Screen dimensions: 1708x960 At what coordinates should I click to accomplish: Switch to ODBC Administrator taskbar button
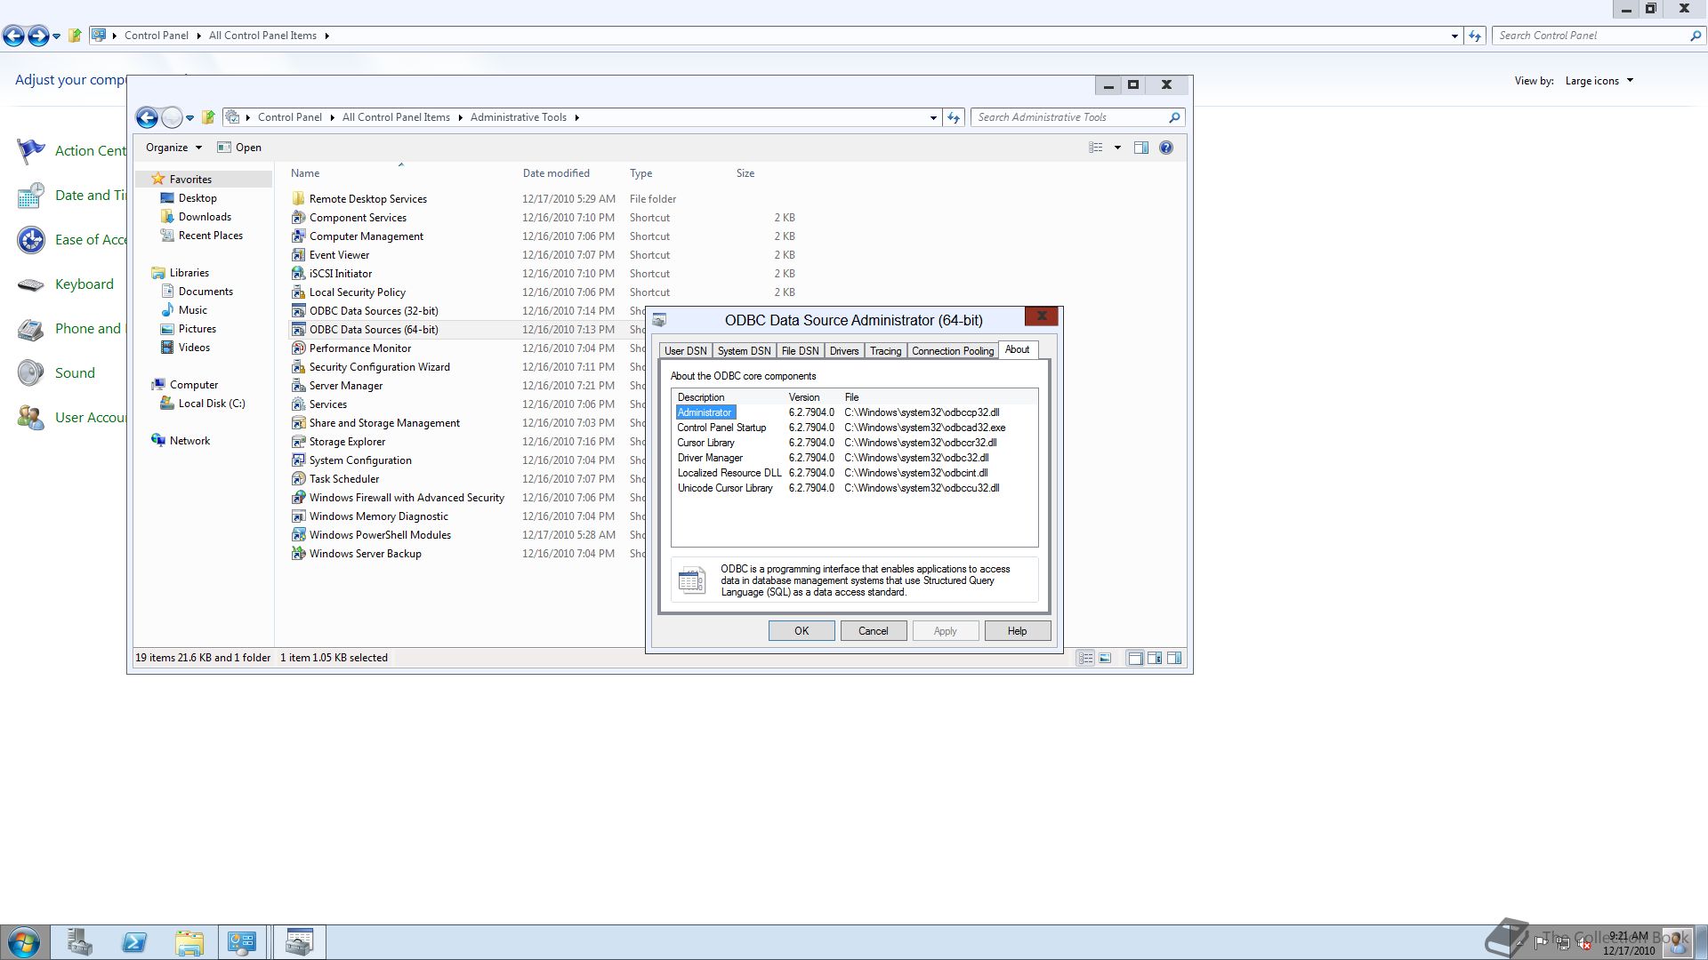[299, 941]
